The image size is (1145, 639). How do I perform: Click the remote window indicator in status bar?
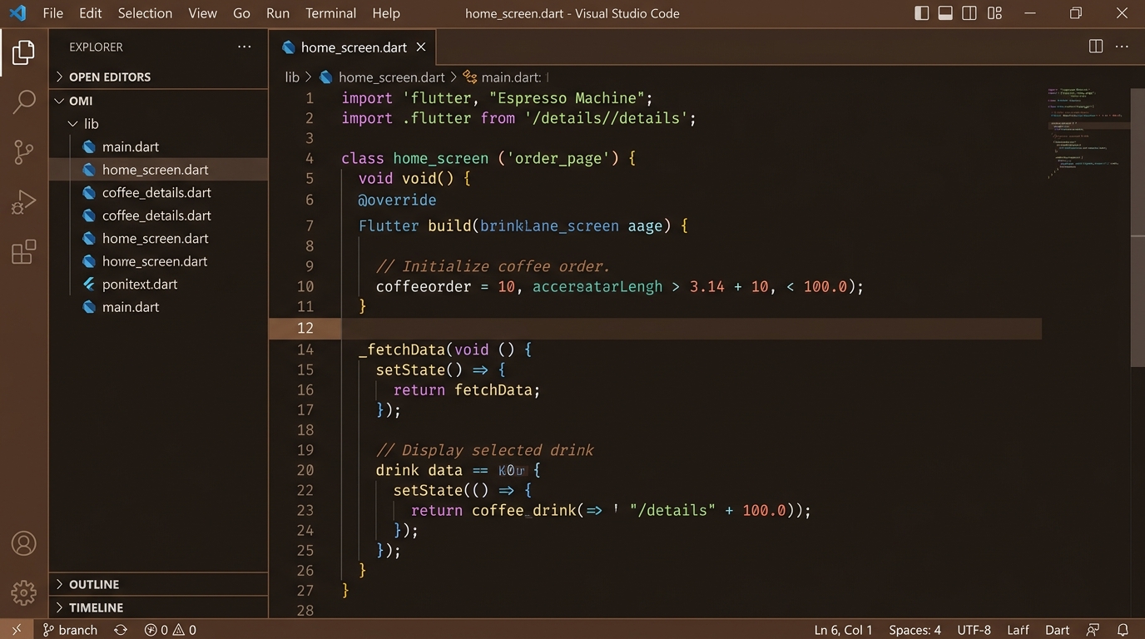(17, 630)
